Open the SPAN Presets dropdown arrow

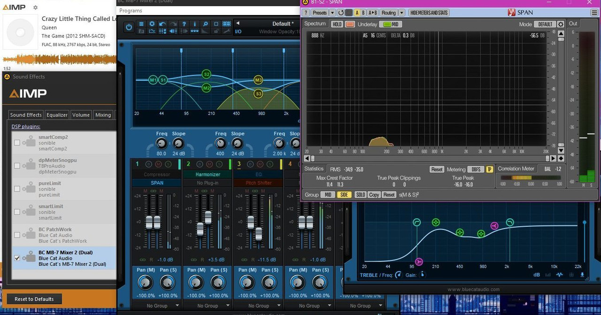332,13
